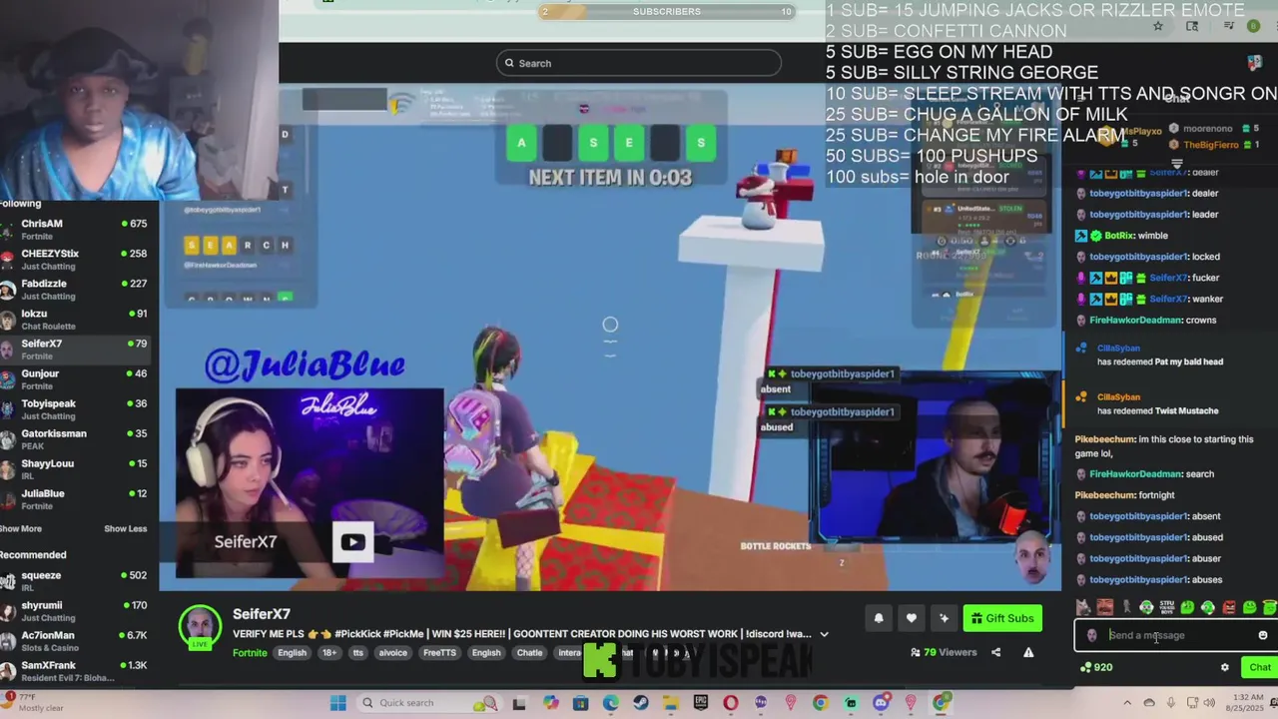This screenshot has width=1278, height=719.
Task: Click BotRix's username in chat
Action: (x=1118, y=236)
